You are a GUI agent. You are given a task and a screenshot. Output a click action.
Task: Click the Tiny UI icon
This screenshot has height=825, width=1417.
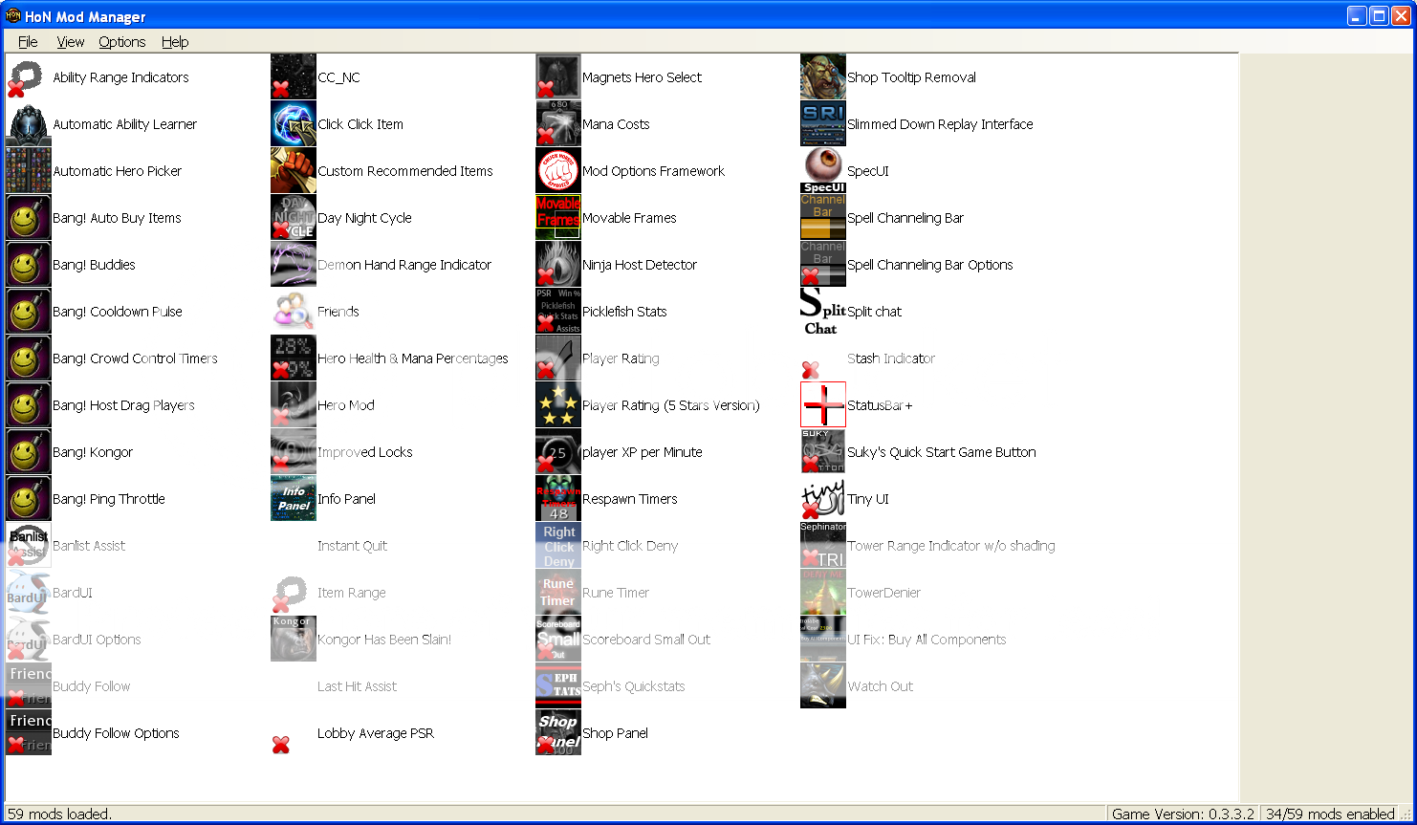tap(823, 499)
